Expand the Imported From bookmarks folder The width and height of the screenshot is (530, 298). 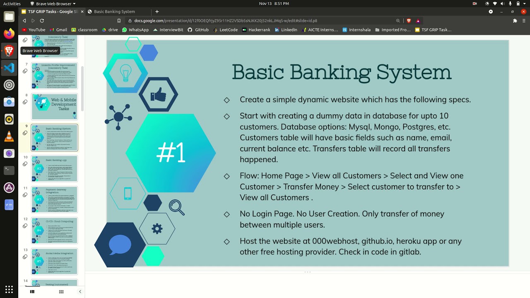pyautogui.click(x=393, y=30)
